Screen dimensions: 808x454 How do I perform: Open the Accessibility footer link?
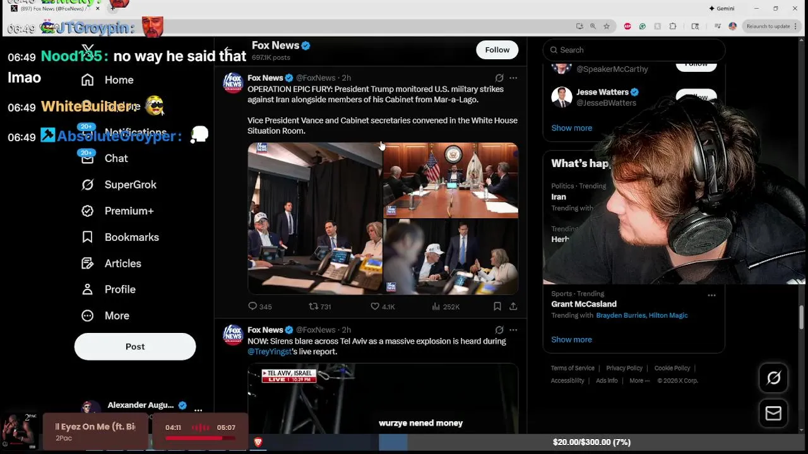[x=567, y=381]
